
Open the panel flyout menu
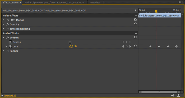coord(179,2)
